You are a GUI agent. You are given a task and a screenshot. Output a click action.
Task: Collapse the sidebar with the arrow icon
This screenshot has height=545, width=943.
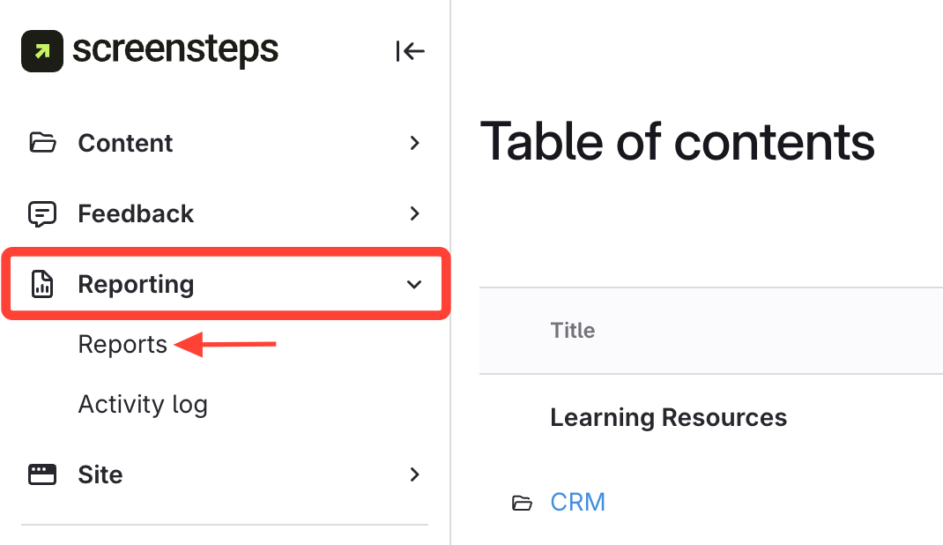tap(410, 51)
